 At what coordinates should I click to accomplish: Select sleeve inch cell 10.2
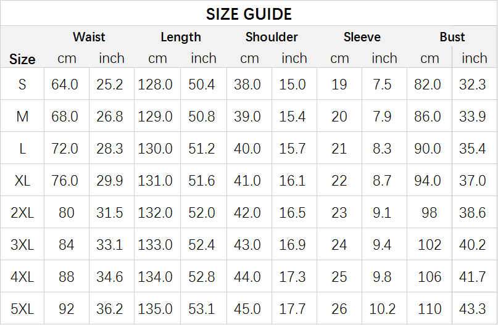[x=383, y=309]
